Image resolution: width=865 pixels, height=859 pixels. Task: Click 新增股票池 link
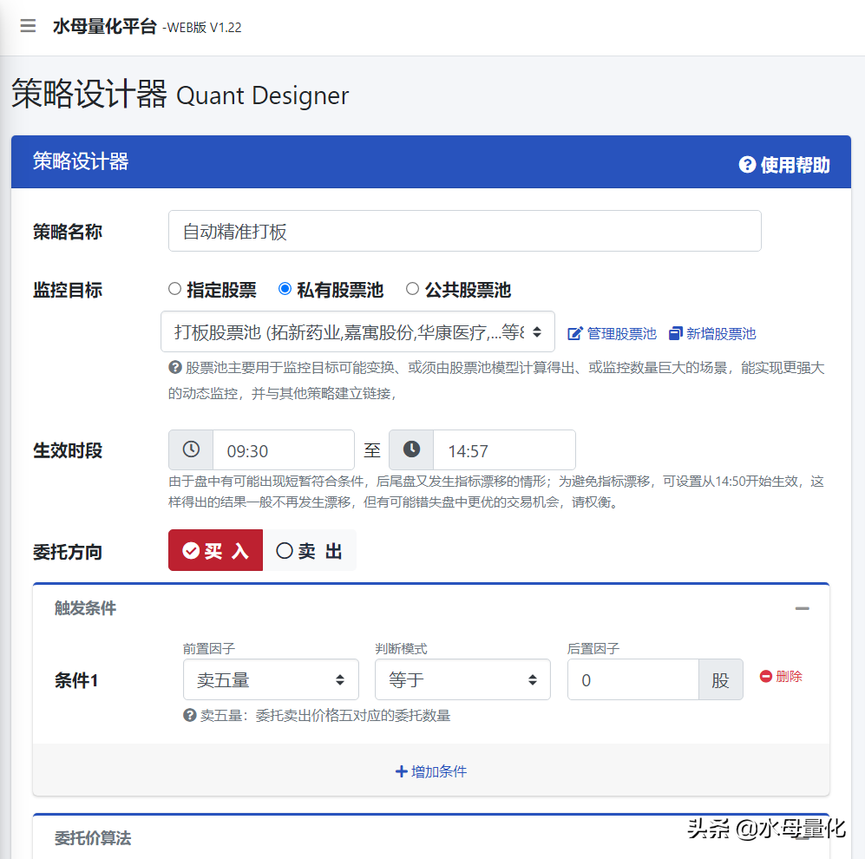(x=712, y=333)
